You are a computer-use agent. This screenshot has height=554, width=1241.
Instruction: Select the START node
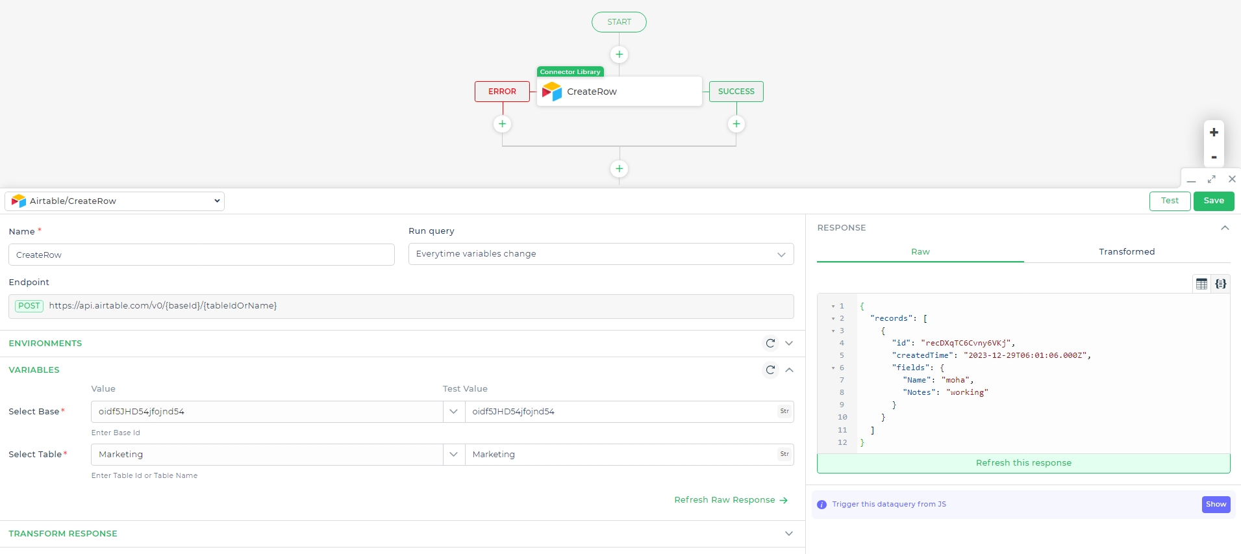tap(619, 22)
